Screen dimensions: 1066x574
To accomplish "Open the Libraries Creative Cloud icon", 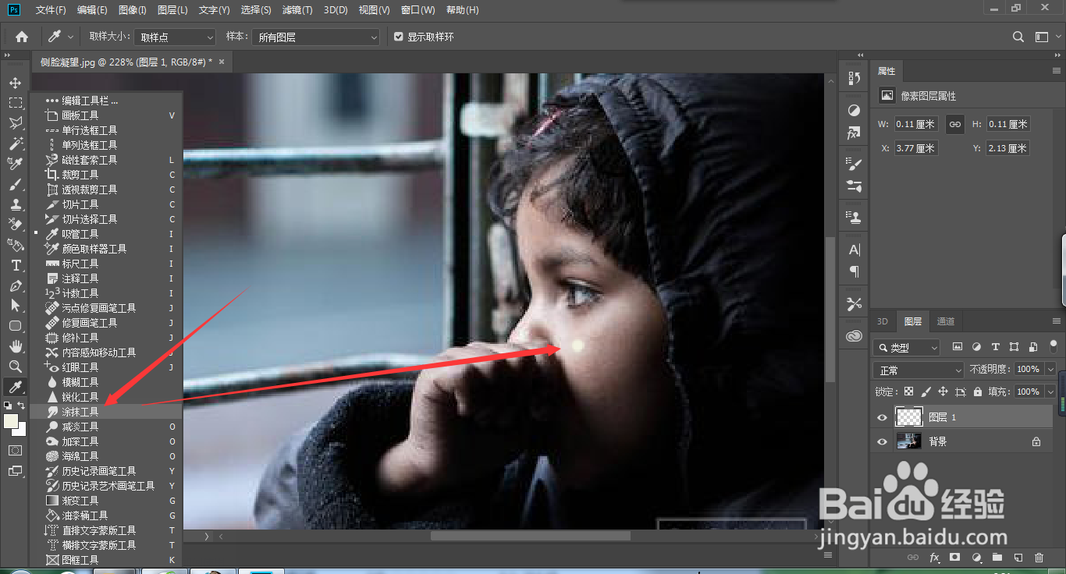I will point(854,336).
